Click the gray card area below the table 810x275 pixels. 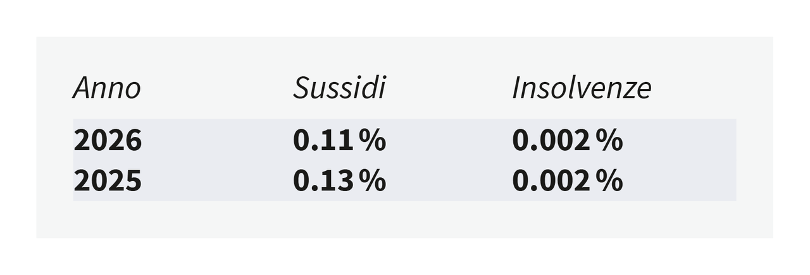pyautogui.click(x=405, y=219)
